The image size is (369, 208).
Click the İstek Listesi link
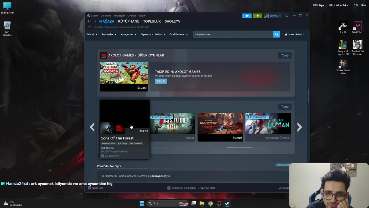point(295,34)
